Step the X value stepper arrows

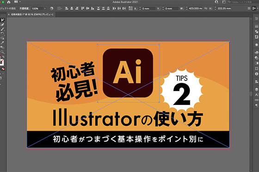coord(140,8)
